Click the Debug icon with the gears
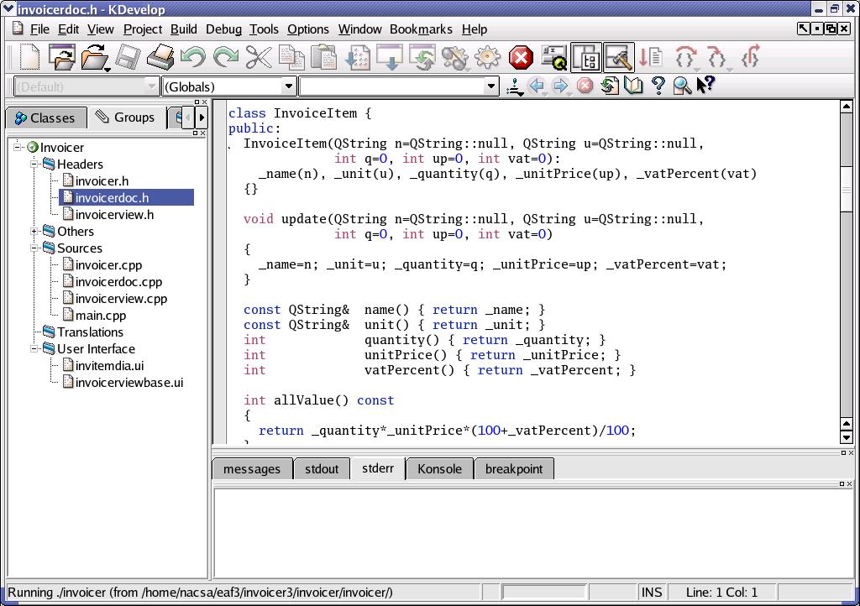The image size is (860, 606). [x=455, y=57]
